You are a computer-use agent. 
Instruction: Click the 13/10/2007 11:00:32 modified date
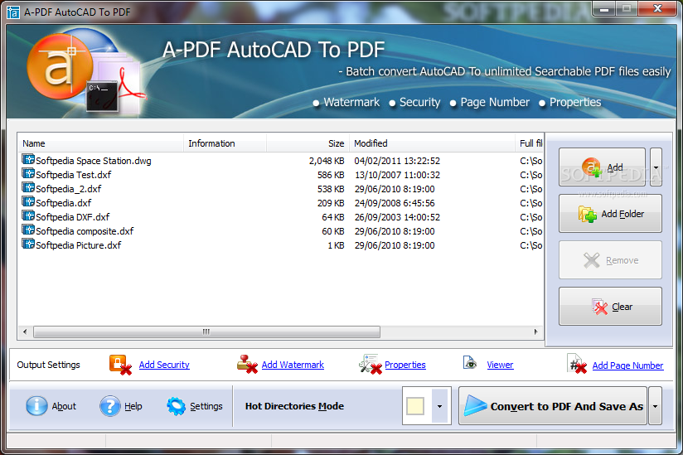coord(397,175)
